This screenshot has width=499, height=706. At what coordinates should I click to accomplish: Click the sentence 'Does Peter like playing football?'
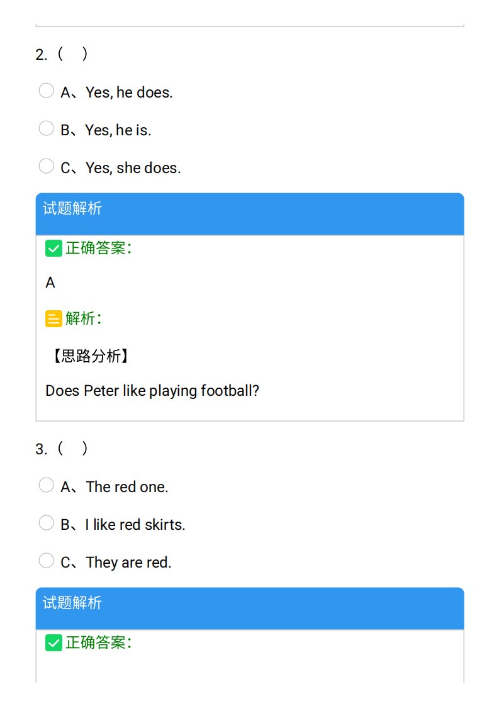coord(152,391)
